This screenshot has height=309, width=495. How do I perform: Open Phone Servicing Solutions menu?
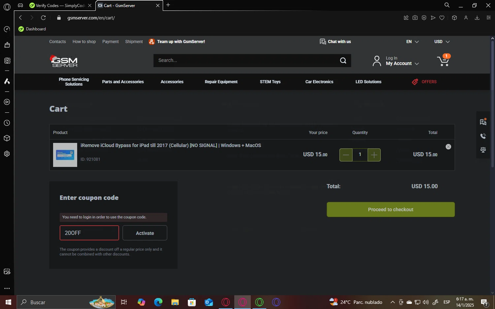[74, 82]
